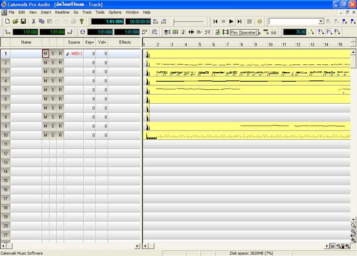Open the Insert menu
The image size is (357, 256).
tap(46, 13)
